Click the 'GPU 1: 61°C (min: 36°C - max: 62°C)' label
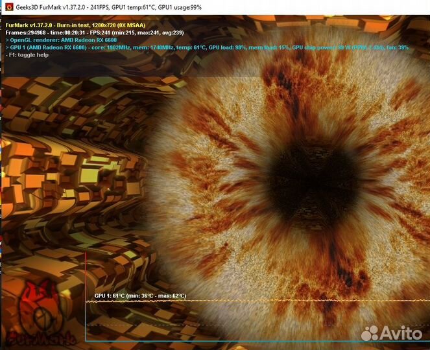Viewport: 430px width, 350px height. (x=140, y=296)
